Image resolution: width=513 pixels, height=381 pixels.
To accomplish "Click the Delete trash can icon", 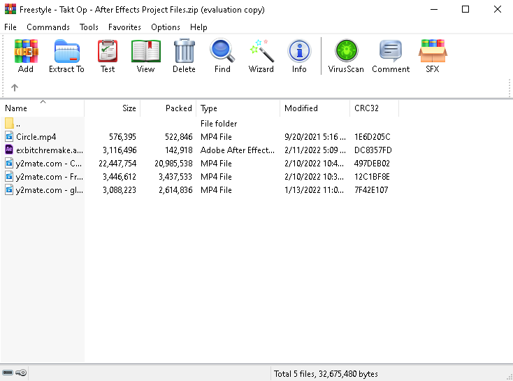I will click(185, 51).
